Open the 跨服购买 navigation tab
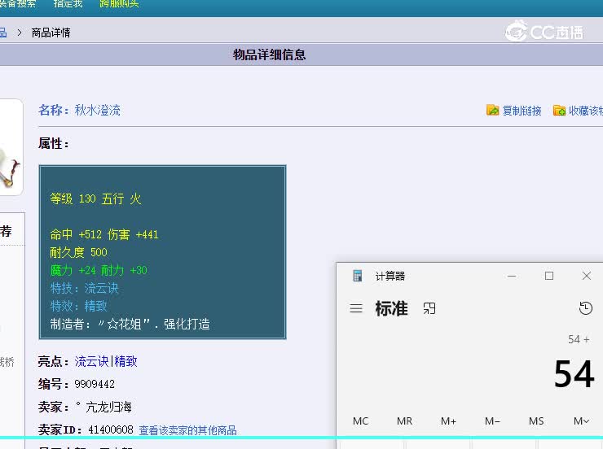This screenshot has height=449, width=603. tap(119, 4)
